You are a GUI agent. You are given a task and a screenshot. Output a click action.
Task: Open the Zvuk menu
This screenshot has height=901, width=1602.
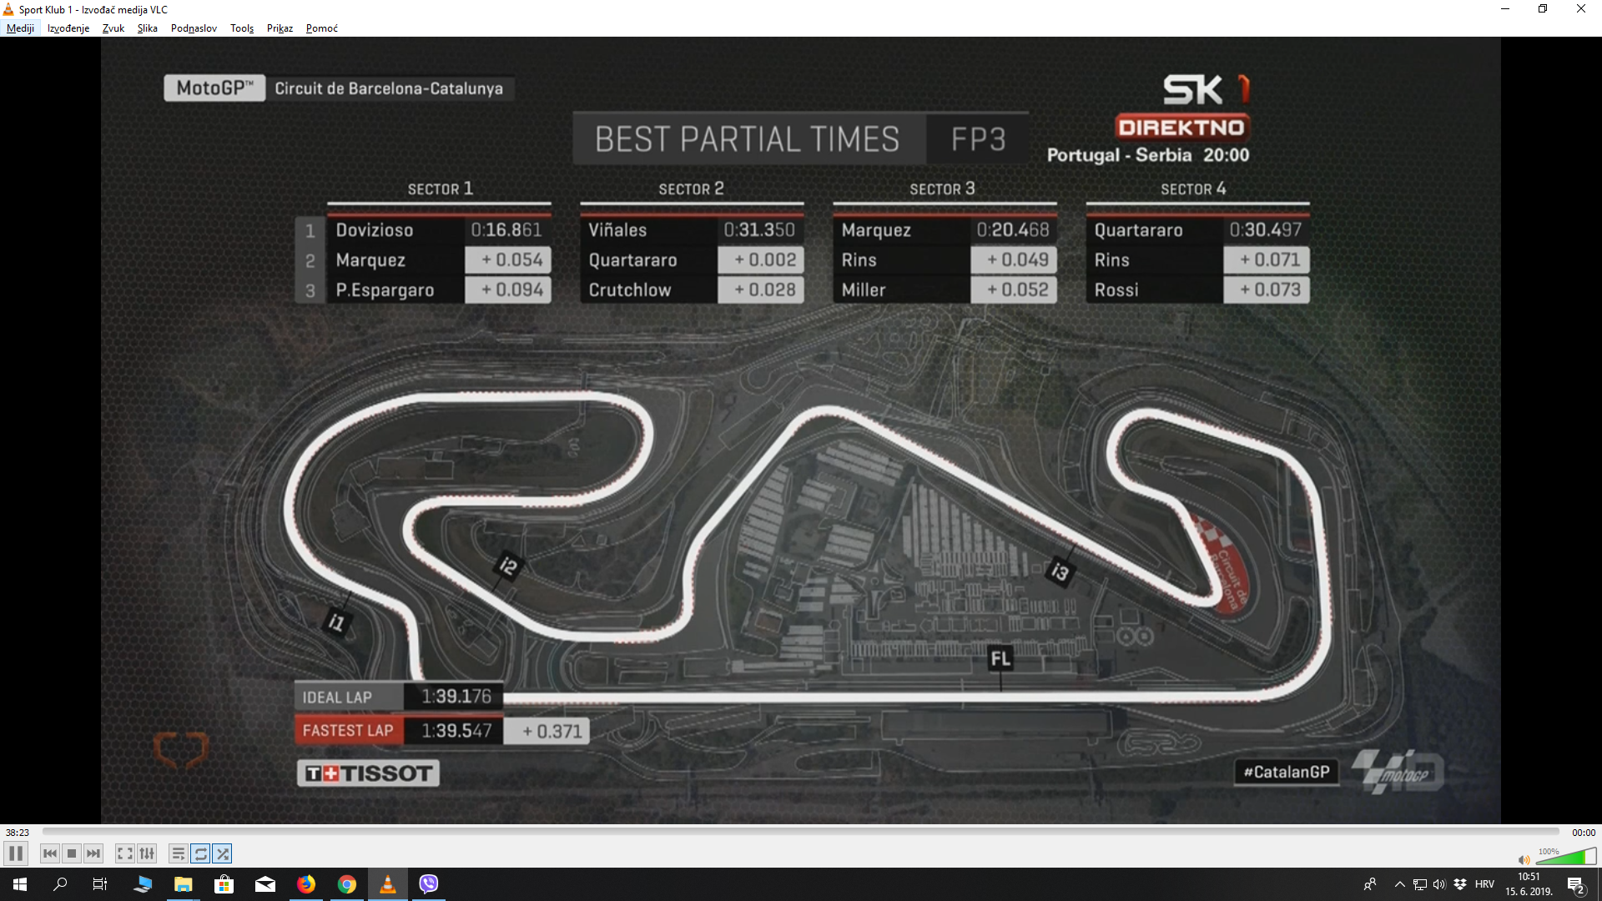113,28
